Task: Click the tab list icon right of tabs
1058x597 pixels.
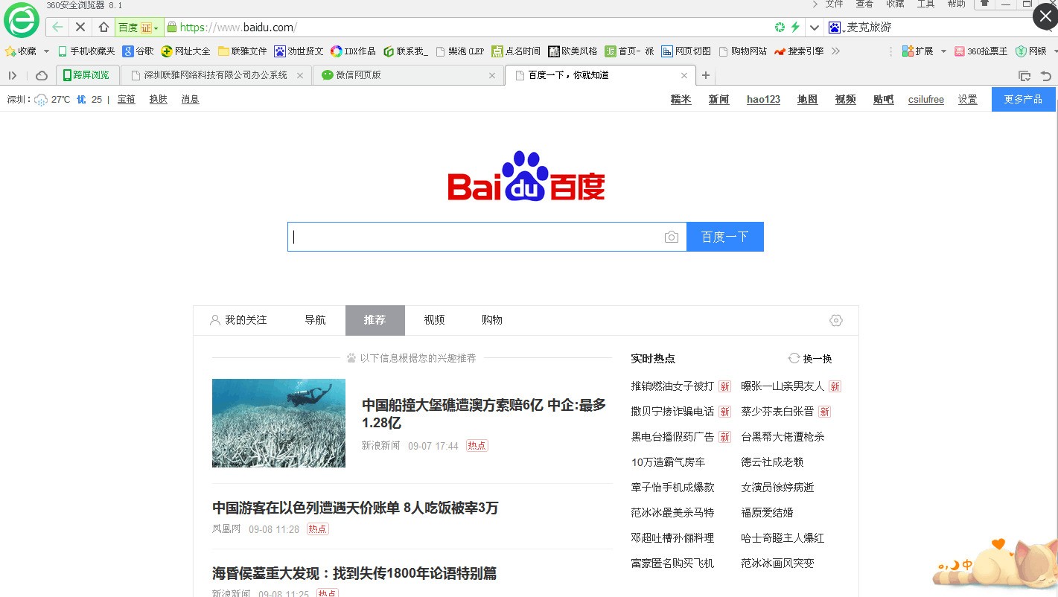Action: [x=1024, y=76]
